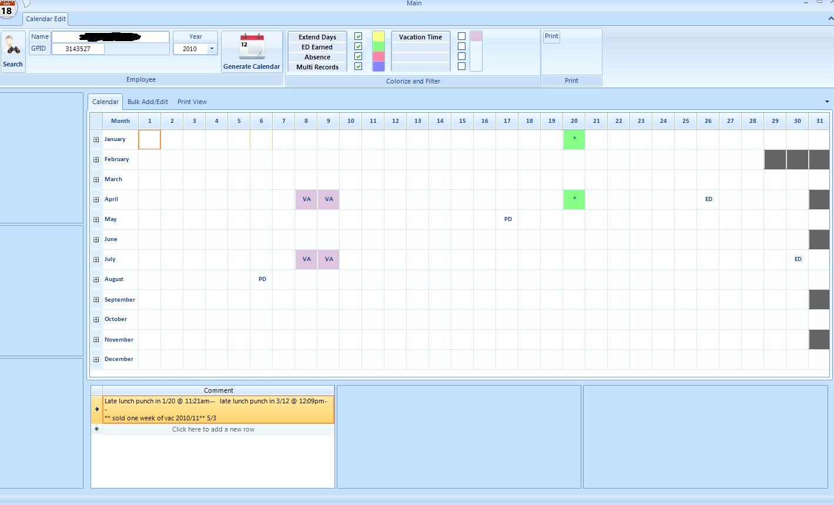The image size is (834, 505).
Task: Expand the January row
Action: point(96,140)
